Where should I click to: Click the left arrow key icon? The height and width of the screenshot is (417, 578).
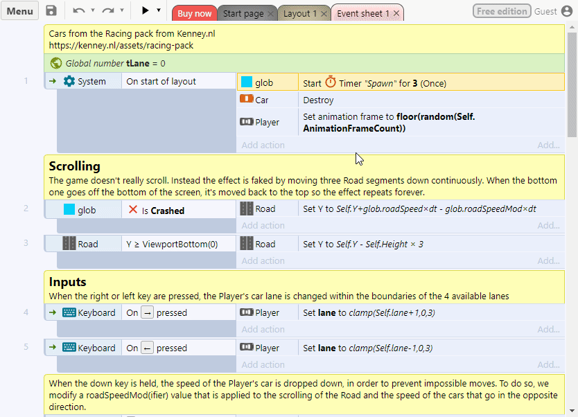(147, 348)
